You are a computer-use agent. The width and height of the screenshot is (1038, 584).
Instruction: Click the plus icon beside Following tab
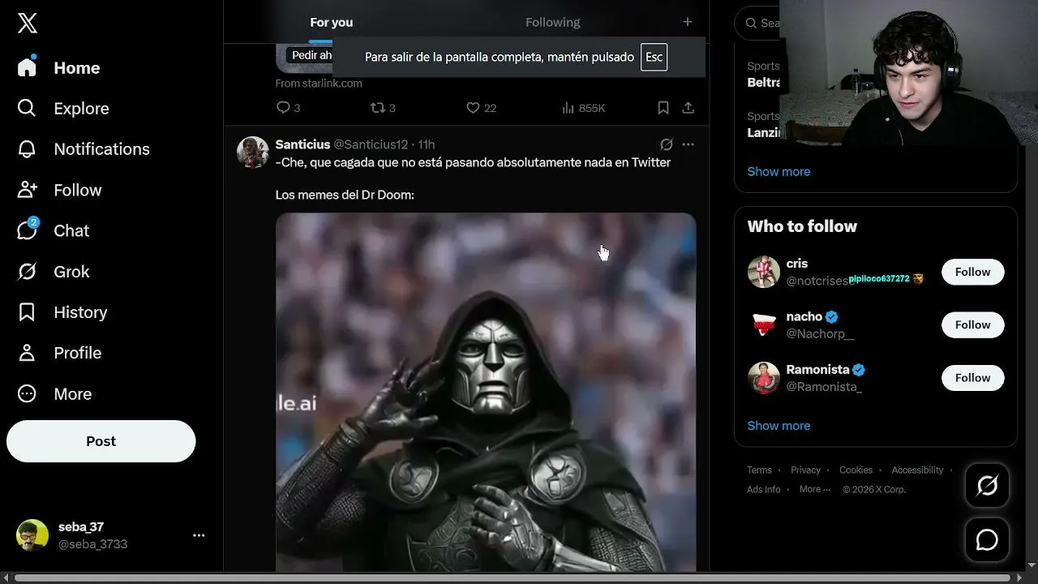point(688,22)
